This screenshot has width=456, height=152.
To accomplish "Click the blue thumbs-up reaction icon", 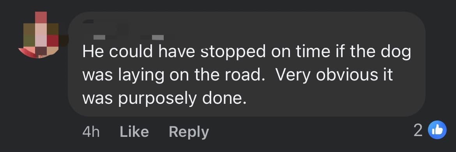I will (437, 130).
